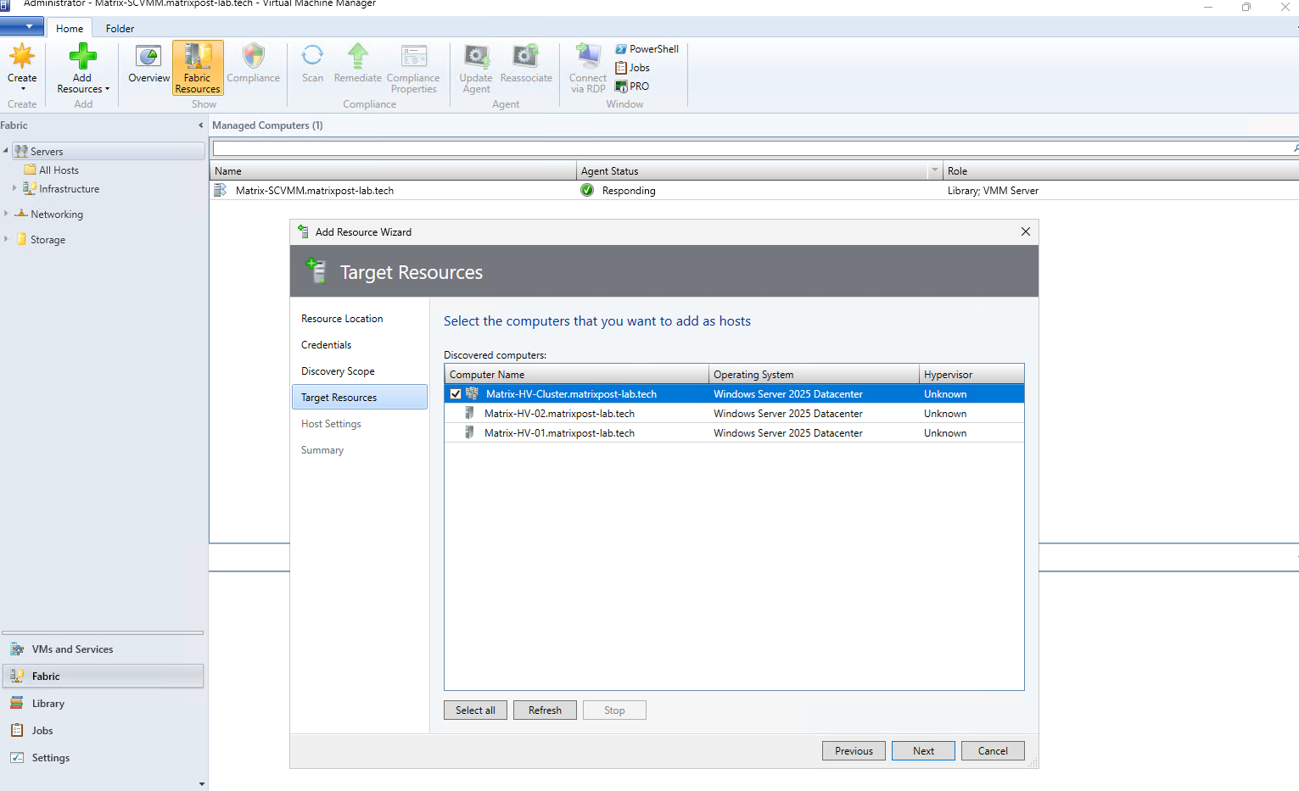This screenshot has width=1299, height=791.
Task: Sort by Hypervisor column header
Action: 971,374
